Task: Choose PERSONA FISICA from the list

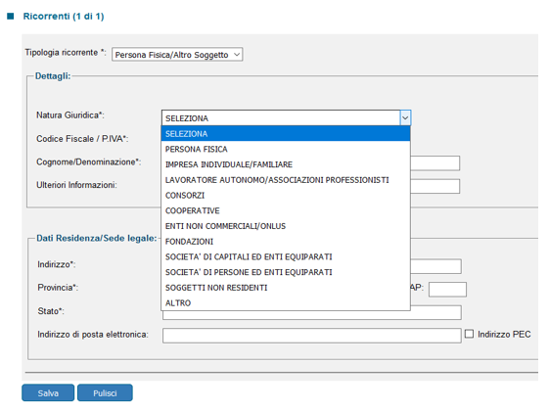Action: [x=286, y=149]
